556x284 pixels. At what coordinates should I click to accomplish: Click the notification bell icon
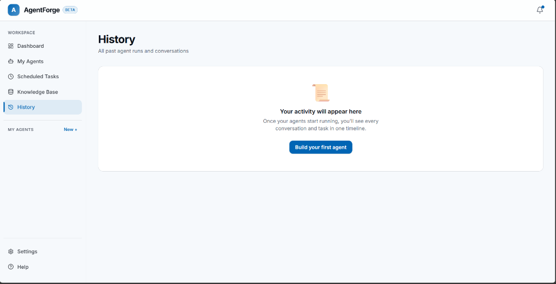pos(540,10)
